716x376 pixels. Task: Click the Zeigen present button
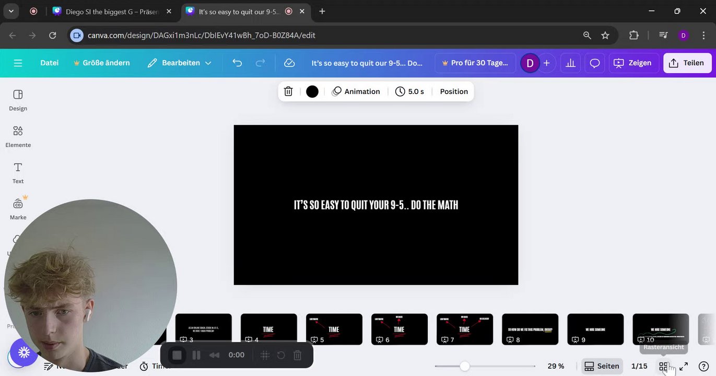632,63
